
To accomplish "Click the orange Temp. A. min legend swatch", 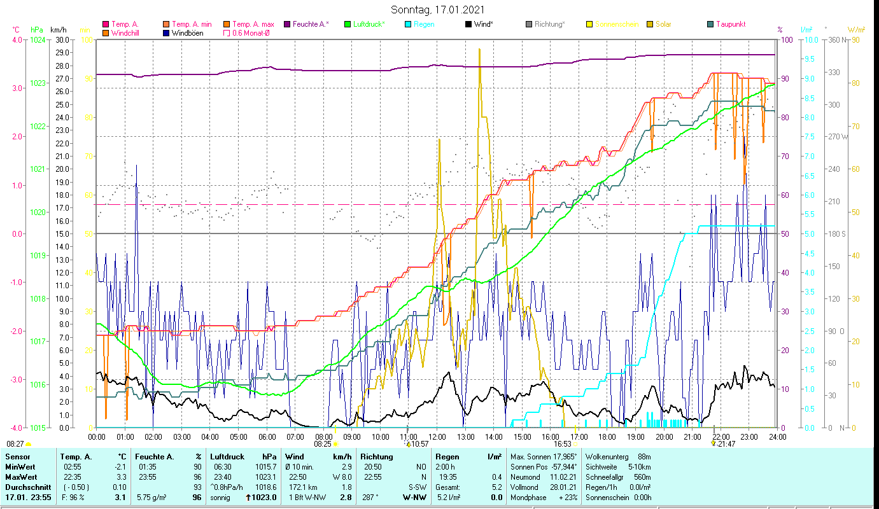I will (x=166, y=24).
